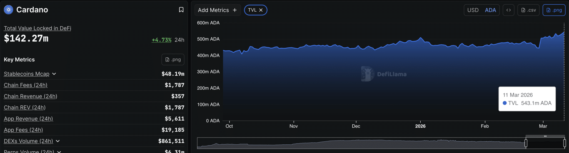Click the Feb x-axis label
This screenshot has width=569, height=153.
[485, 126]
